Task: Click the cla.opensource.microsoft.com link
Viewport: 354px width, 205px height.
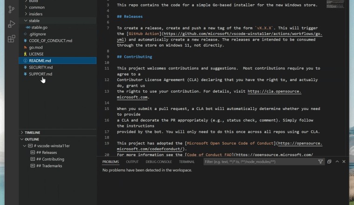Action: point(274,91)
